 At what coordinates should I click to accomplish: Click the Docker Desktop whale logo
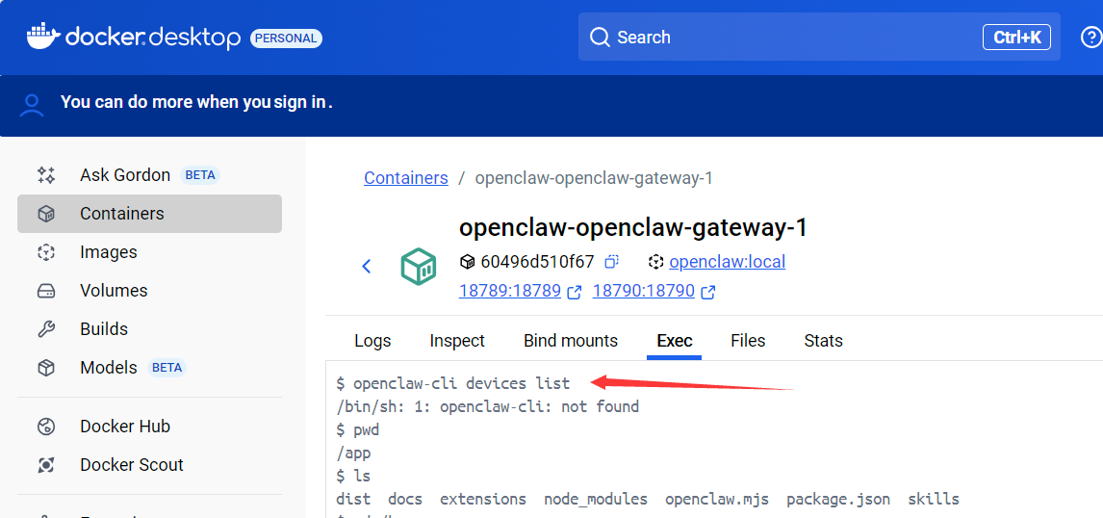coord(43,38)
